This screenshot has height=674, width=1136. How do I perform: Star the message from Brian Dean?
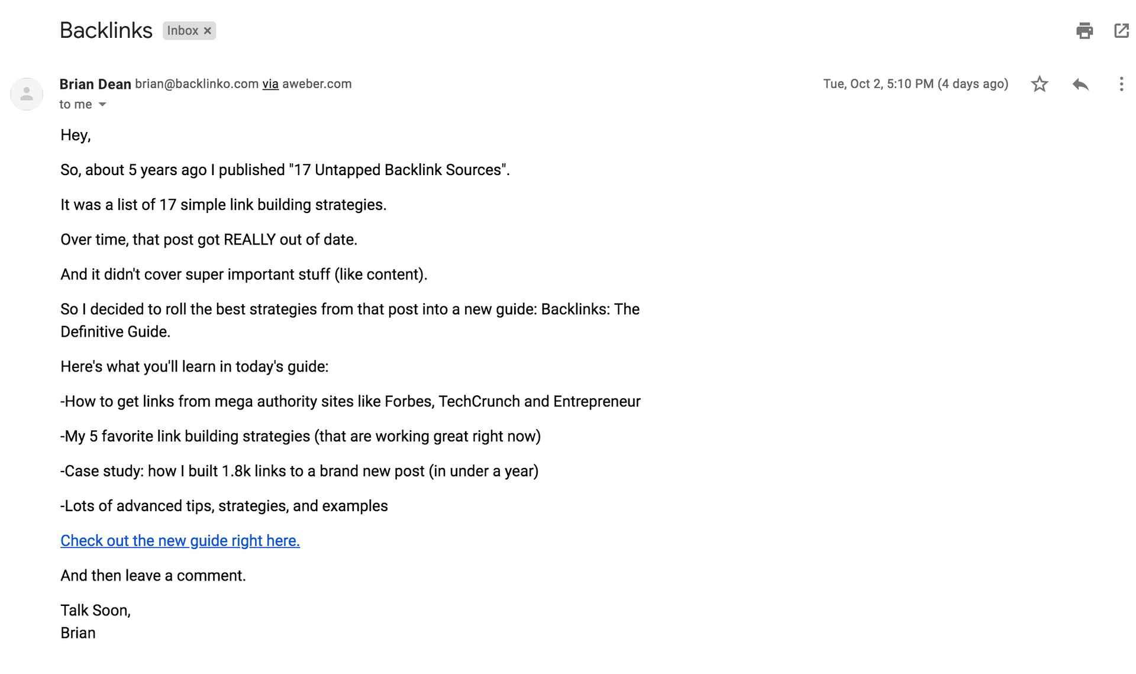tap(1040, 84)
